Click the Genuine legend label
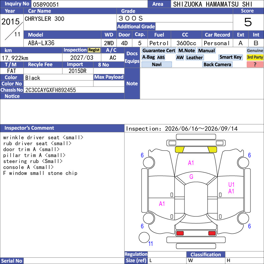This screenshot has width=264, height=264. (x=255, y=50)
